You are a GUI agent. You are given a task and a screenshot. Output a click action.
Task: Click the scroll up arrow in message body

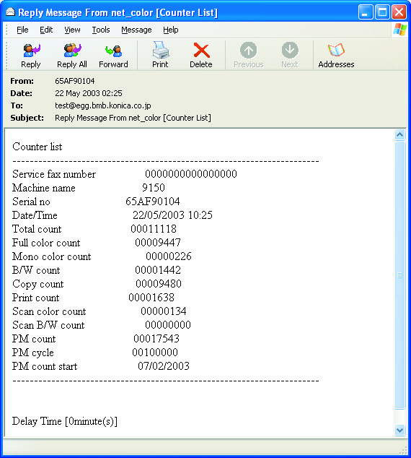pyautogui.click(x=400, y=135)
